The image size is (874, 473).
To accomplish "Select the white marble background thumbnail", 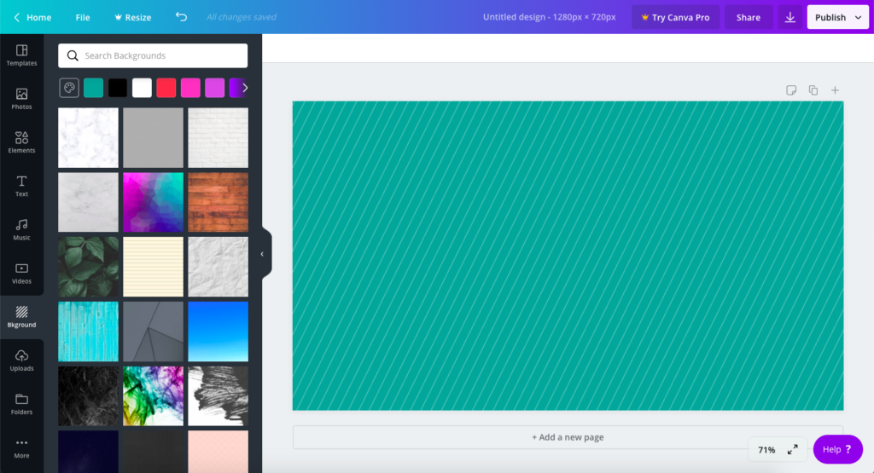I will coord(88,137).
